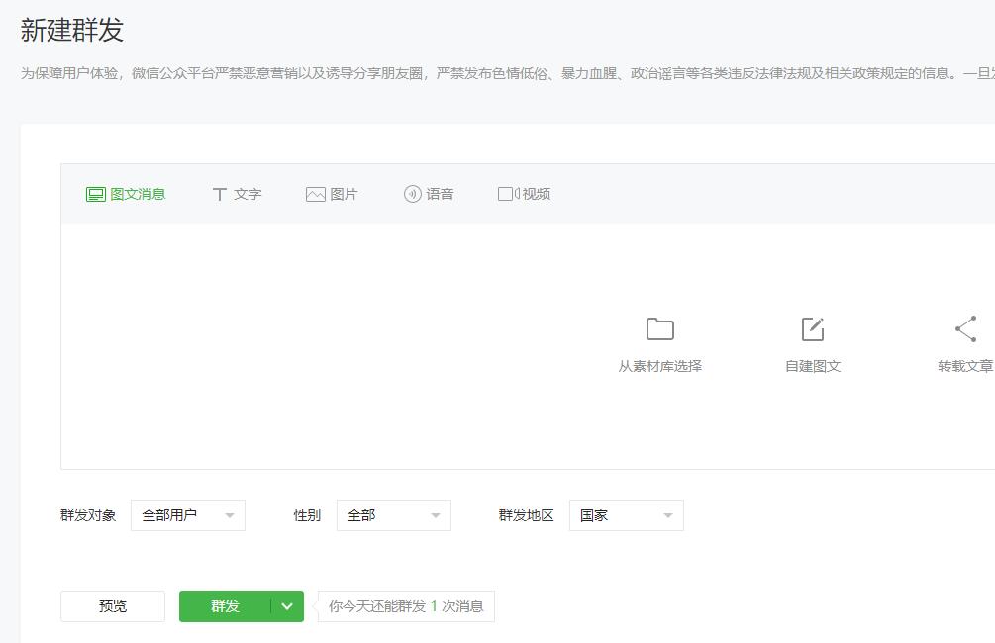The image size is (995, 643).
Task: Expand the arrow beside the green 群发 button
Action: tap(287, 606)
